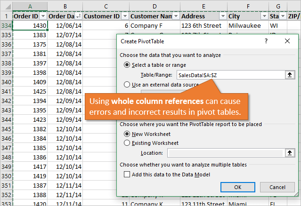301x206 pixels.
Task: Open the City column filter dropdown
Action: tap(264, 16)
